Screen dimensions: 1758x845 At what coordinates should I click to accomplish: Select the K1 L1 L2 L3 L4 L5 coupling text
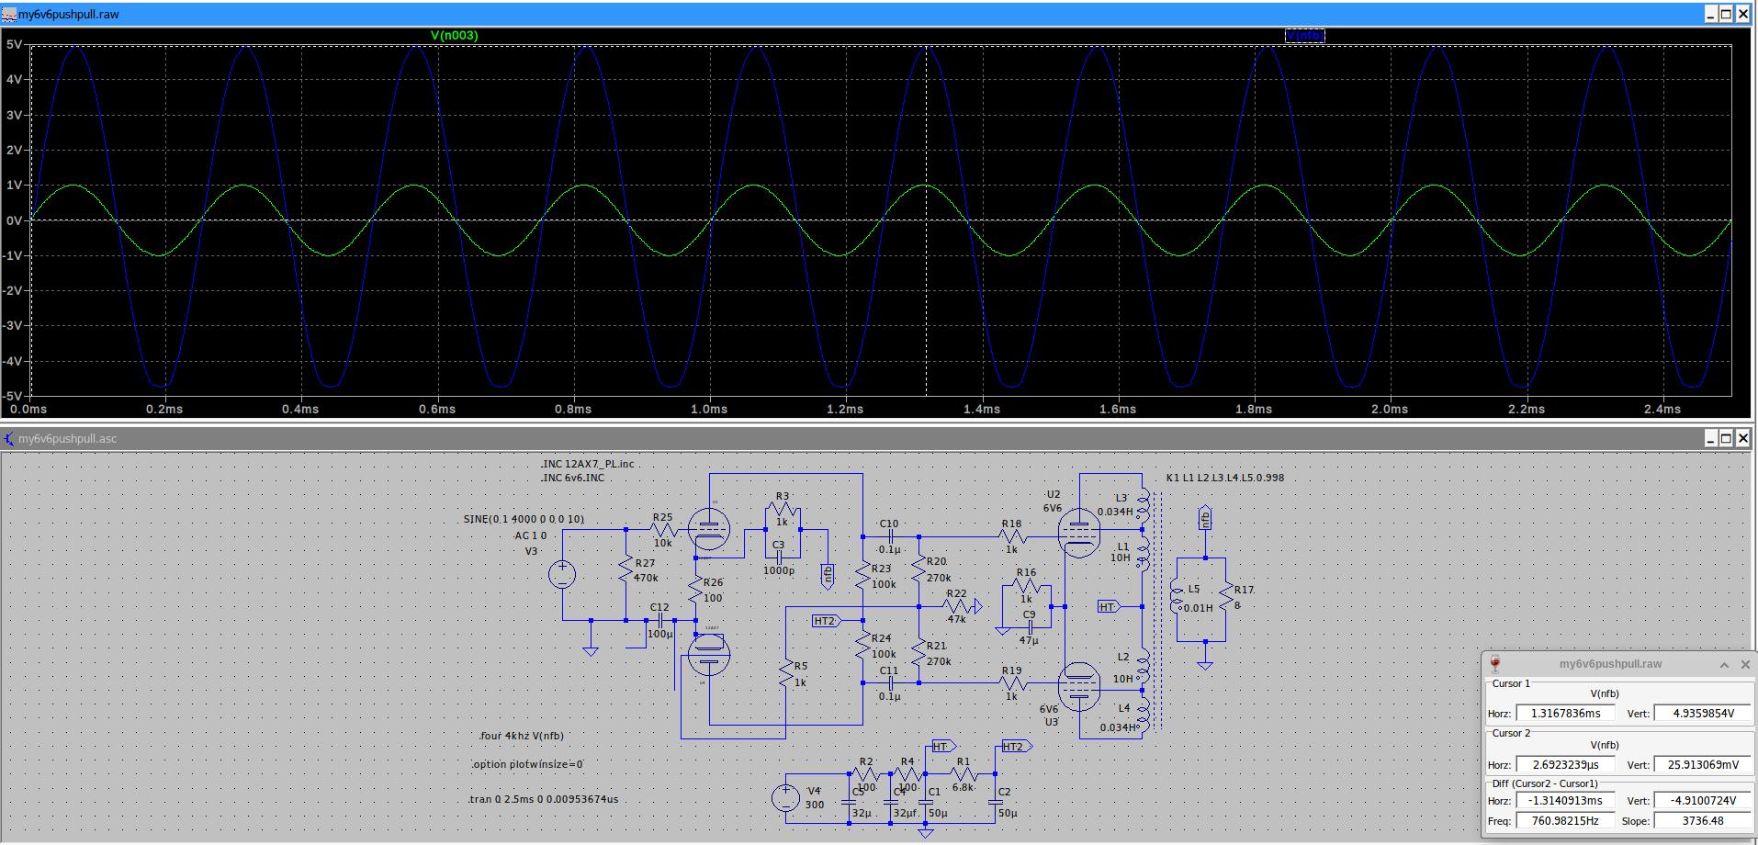pos(1225,478)
